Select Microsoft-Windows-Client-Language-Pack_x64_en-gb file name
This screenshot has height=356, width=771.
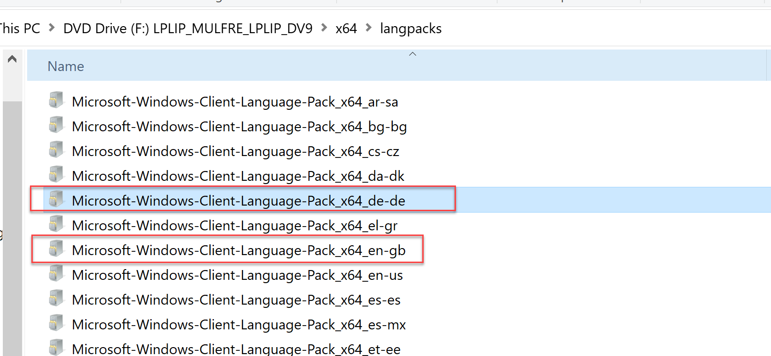point(239,251)
